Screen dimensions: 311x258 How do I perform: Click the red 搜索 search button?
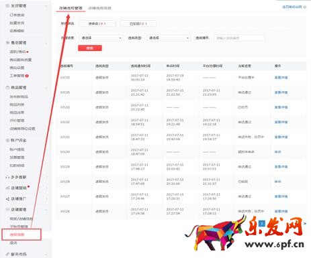(90, 48)
